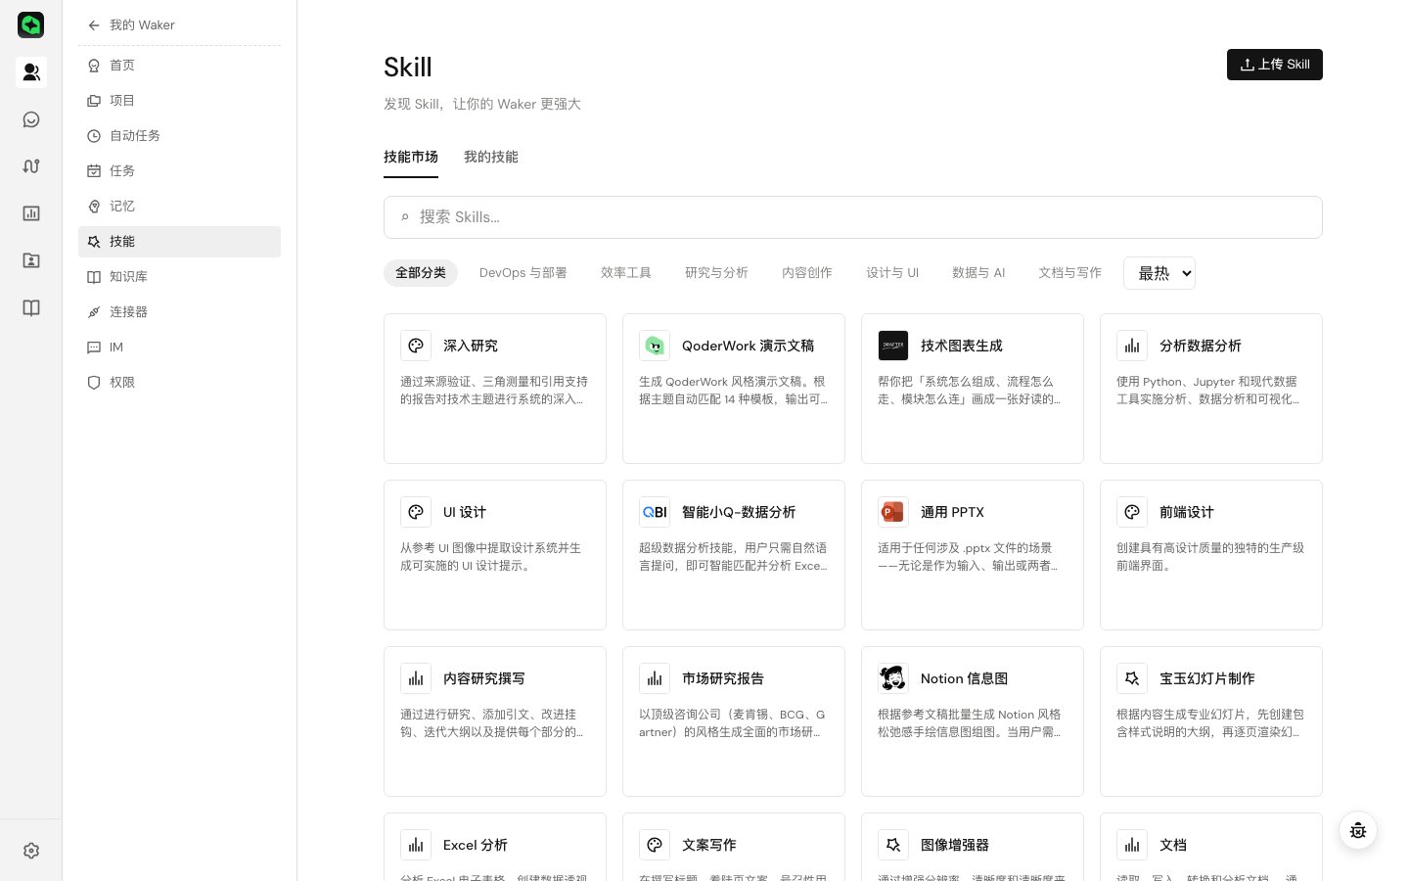Click the 分析数据分析 bar chart icon
The height and width of the screenshot is (881, 1409).
[x=1132, y=346]
